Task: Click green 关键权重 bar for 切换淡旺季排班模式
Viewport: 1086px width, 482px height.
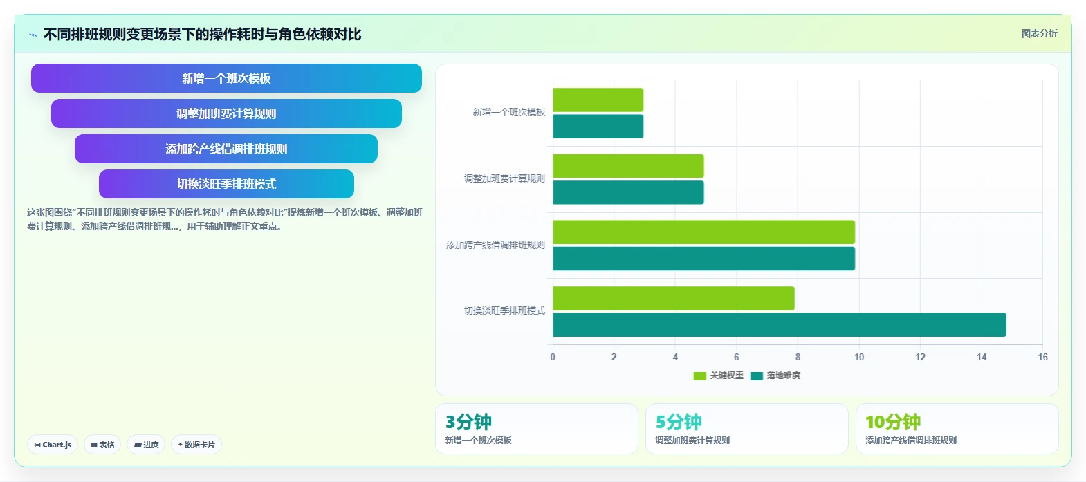Action: coord(674,298)
